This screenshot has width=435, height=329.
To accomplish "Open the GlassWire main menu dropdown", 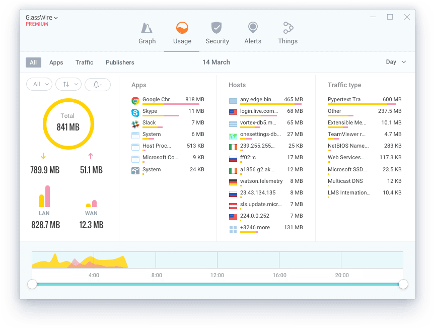I will 42,18.
